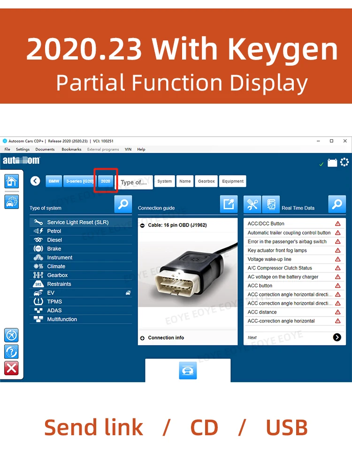Open the help question mark sidebar icon
This screenshot has height=469, width=352.
click(x=12, y=352)
